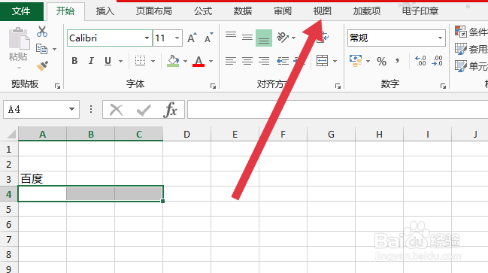Click the formula Cancel X icon
The width and height of the screenshot is (488, 273).
[117, 110]
